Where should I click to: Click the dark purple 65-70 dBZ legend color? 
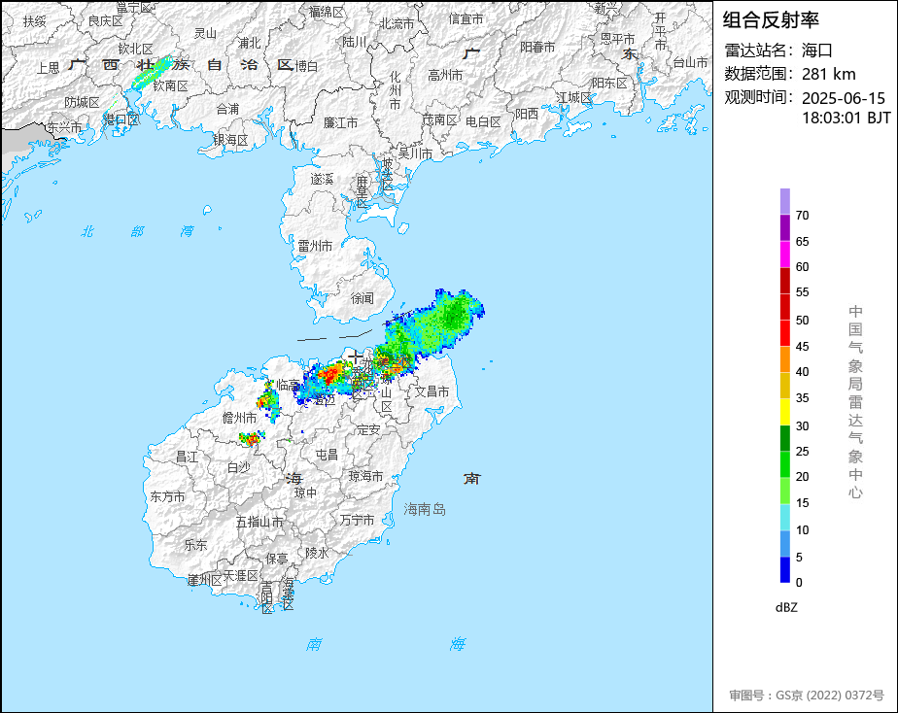(784, 227)
